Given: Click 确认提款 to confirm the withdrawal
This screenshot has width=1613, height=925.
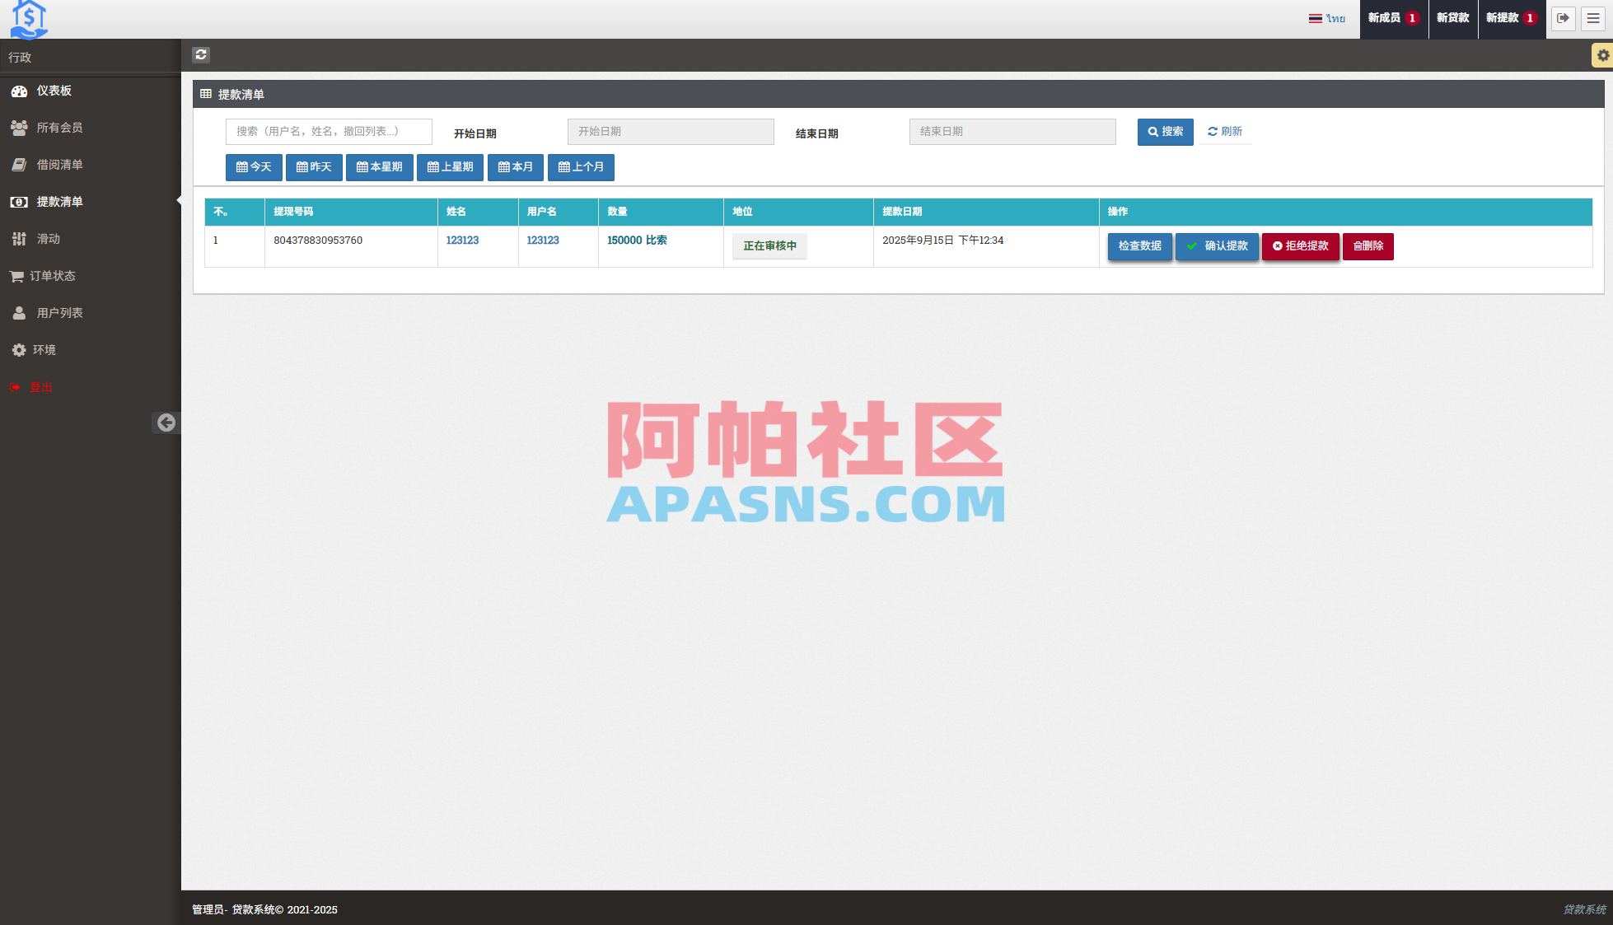Looking at the screenshot, I should pos(1217,245).
